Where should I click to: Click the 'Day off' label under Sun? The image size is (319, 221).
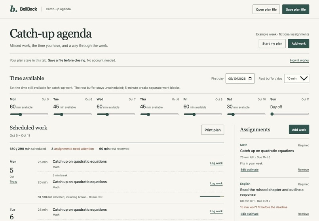tap(276, 107)
